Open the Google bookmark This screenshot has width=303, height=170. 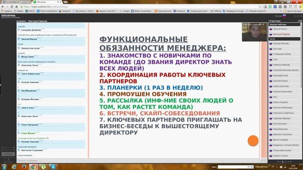125,11
